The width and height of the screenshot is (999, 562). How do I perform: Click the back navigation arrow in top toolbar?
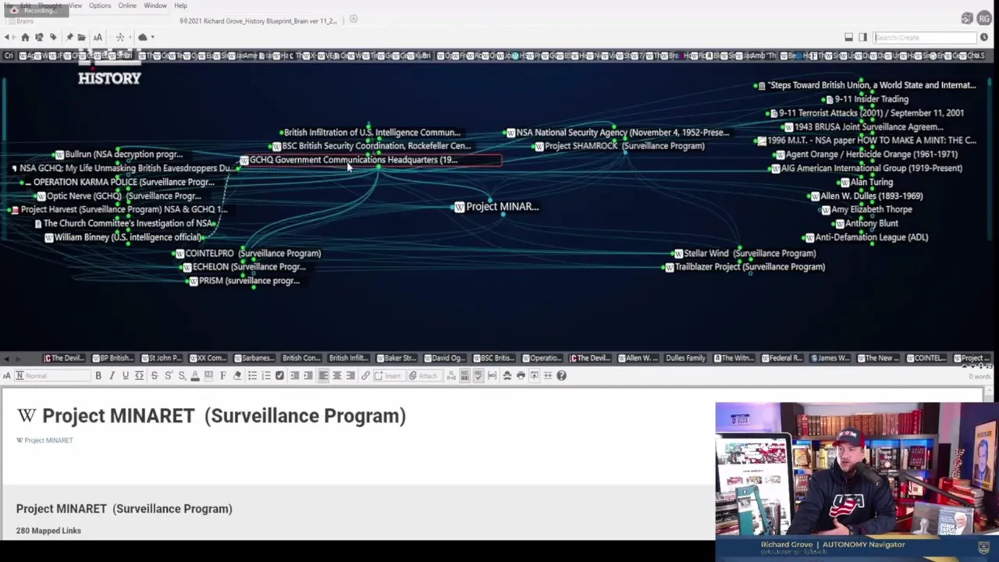pos(7,37)
